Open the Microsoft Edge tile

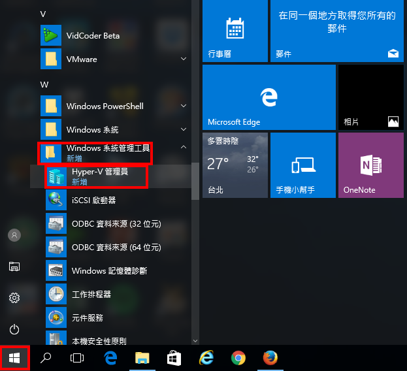(269, 97)
